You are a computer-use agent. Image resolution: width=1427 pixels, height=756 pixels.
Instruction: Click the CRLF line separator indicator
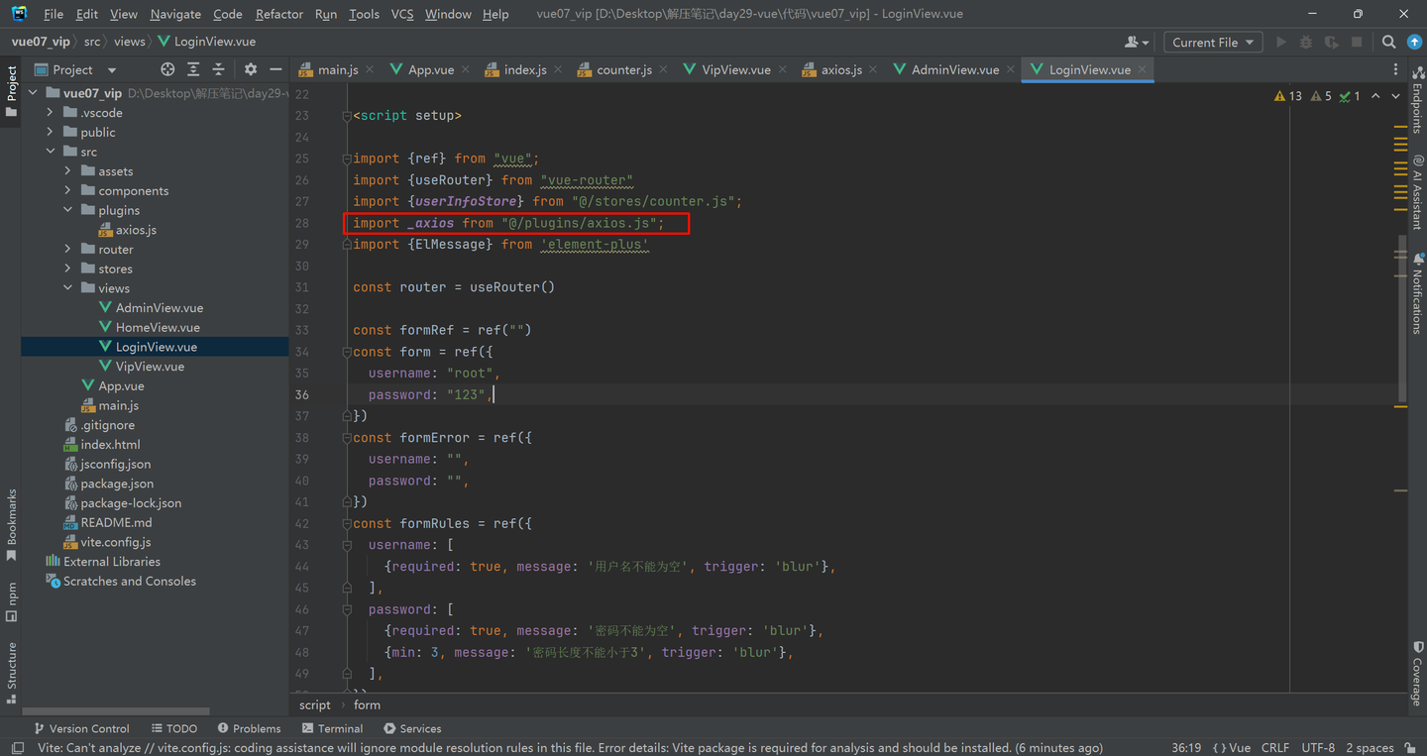coord(1275,748)
